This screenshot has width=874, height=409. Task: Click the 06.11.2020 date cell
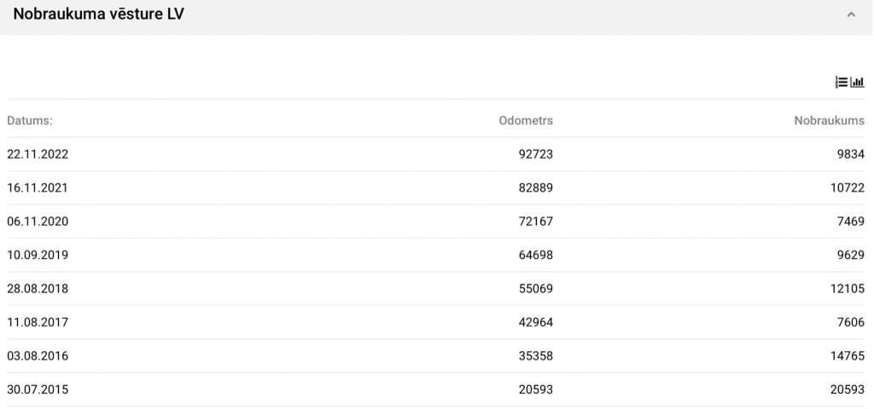[x=38, y=222]
